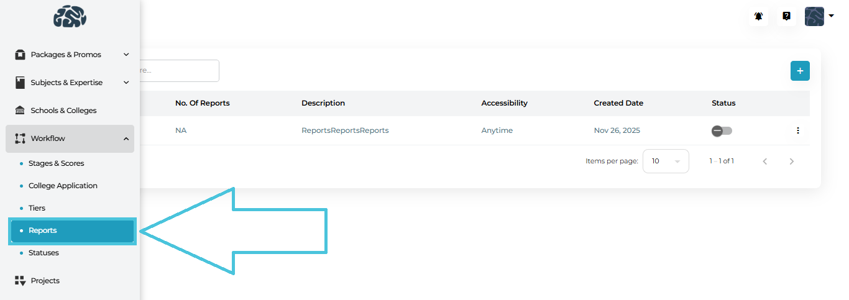849x300 pixels.
Task: Expand the Subjects & Expertise chevron
Action: click(126, 83)
